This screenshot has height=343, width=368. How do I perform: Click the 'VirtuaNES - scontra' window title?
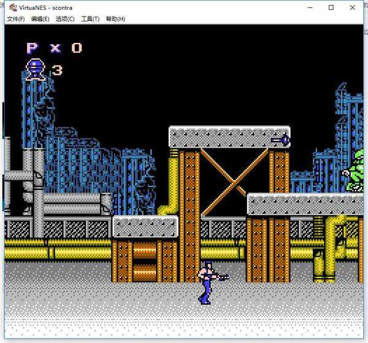point(45,8)
